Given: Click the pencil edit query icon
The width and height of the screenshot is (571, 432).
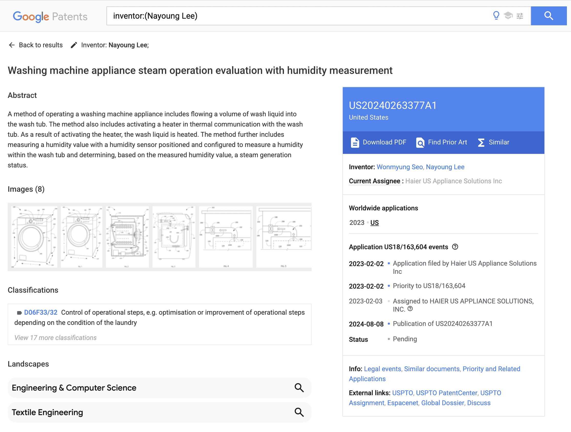Looking at the screenshot, I should click(74, 45).
